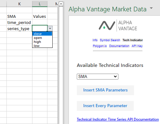The height and width of the screenshot is (124, 160).
Task: Select the 'Values' cell
Action: pos(40,16)
